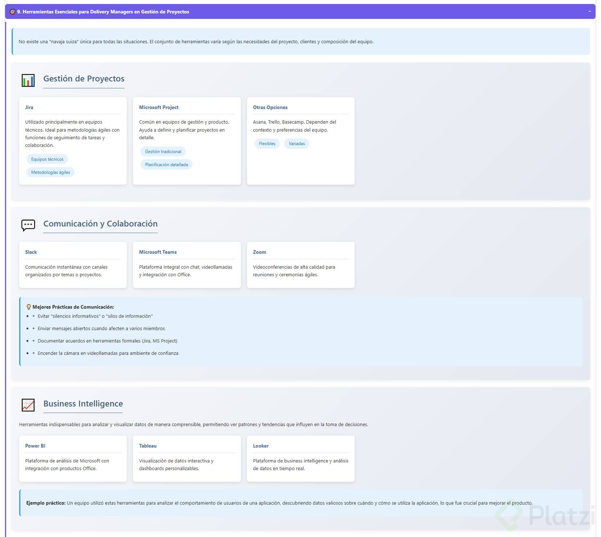Click the Planificación detallada tag

(x=166, y=165)
